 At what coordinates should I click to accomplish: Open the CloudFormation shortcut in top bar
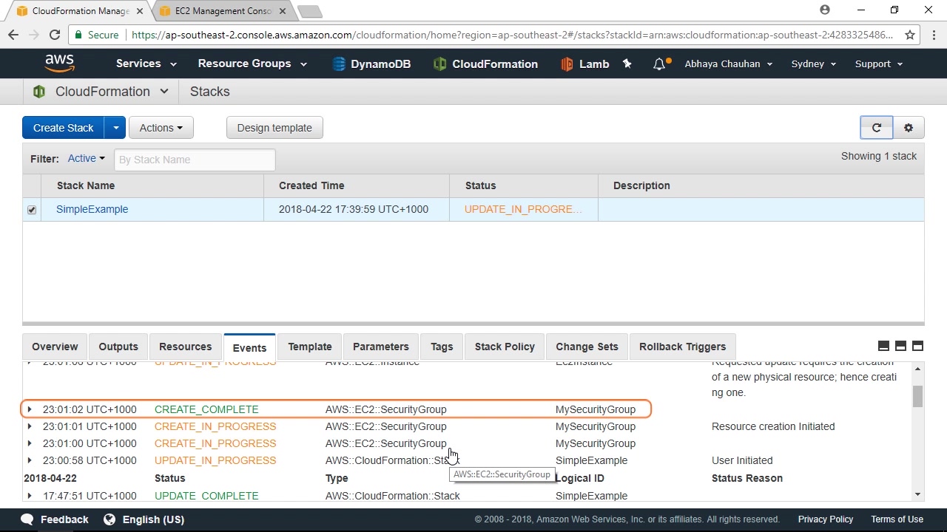(x=485, y=64)
